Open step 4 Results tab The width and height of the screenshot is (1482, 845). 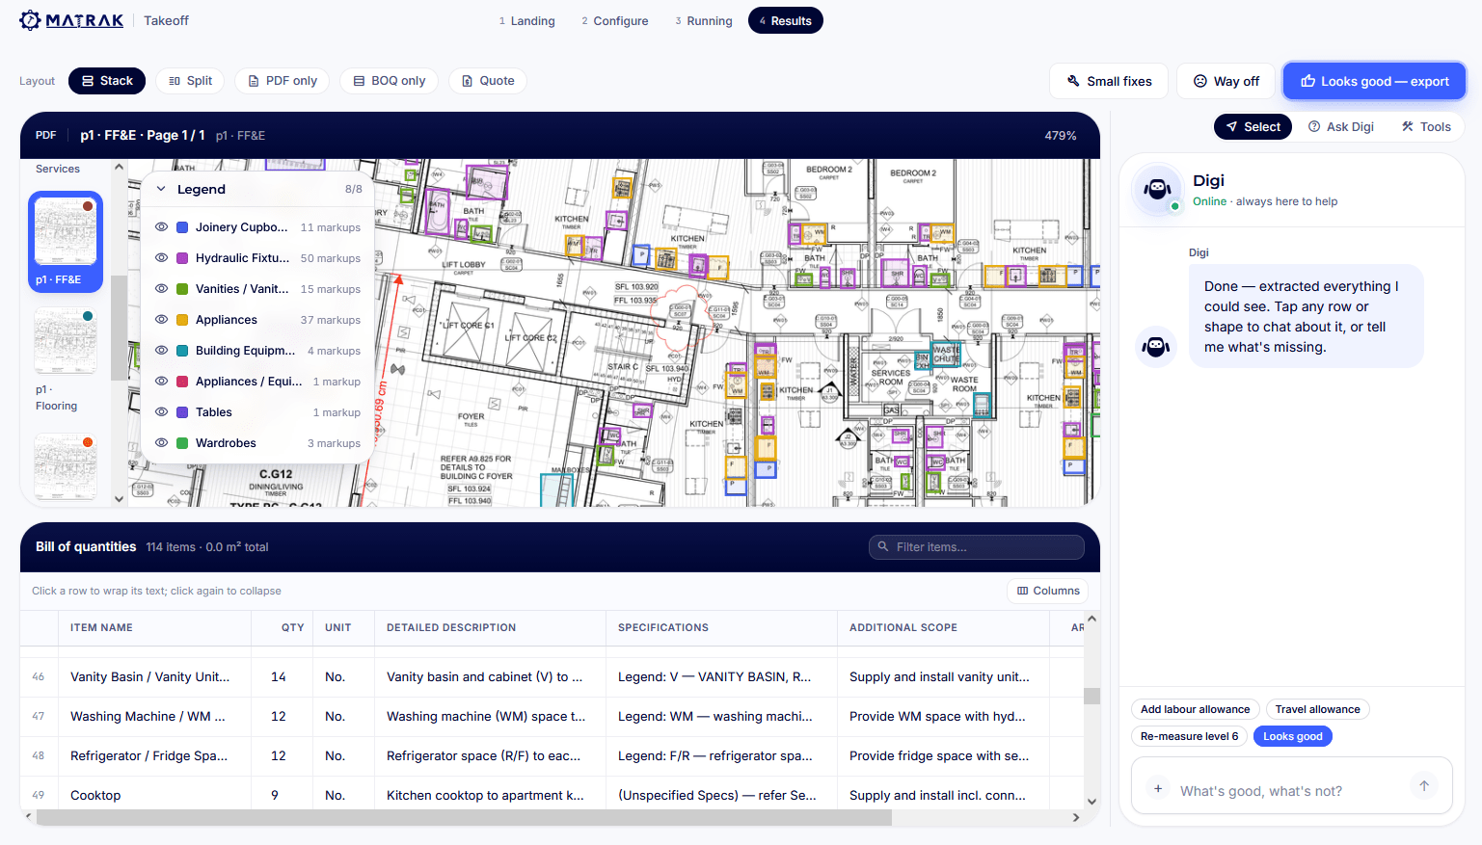coord(786,21)
